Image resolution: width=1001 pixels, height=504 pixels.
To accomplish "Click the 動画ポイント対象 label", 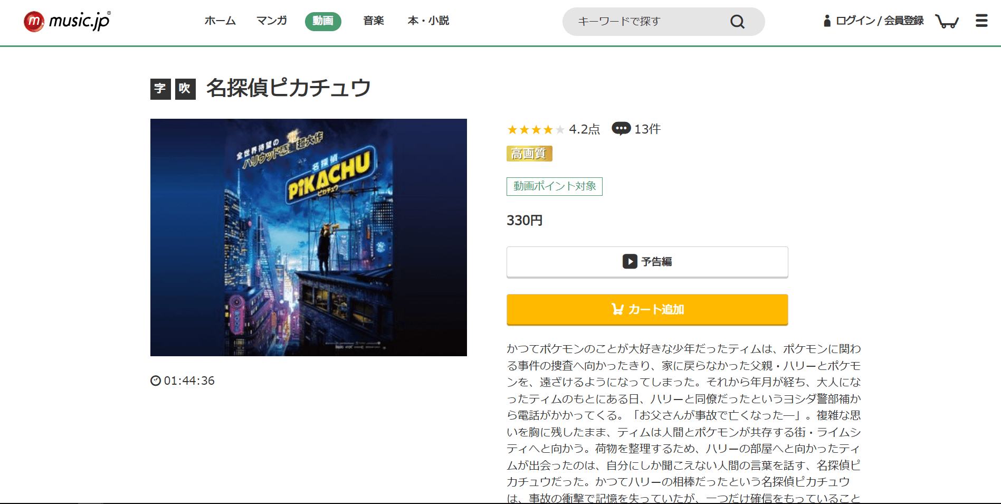I will tap(555, 186).
